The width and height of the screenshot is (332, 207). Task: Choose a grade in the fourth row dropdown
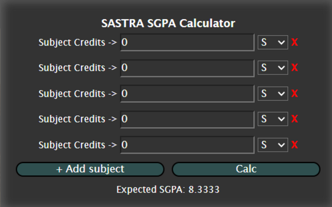(x=273, y=119)
